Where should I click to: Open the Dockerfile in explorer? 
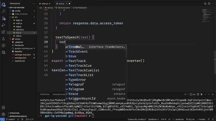[19, 45]
